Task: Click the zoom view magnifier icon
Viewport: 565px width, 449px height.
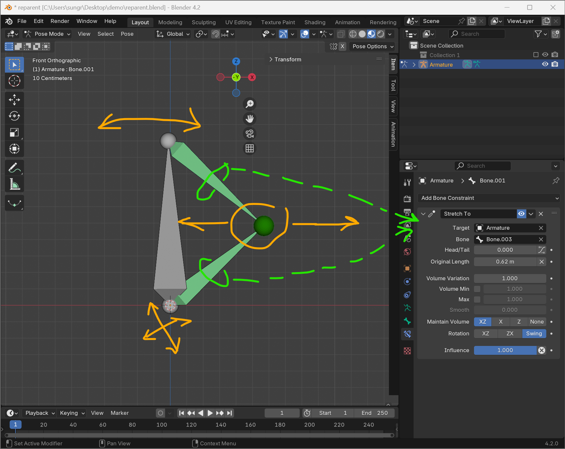Action: coord(250,104)
